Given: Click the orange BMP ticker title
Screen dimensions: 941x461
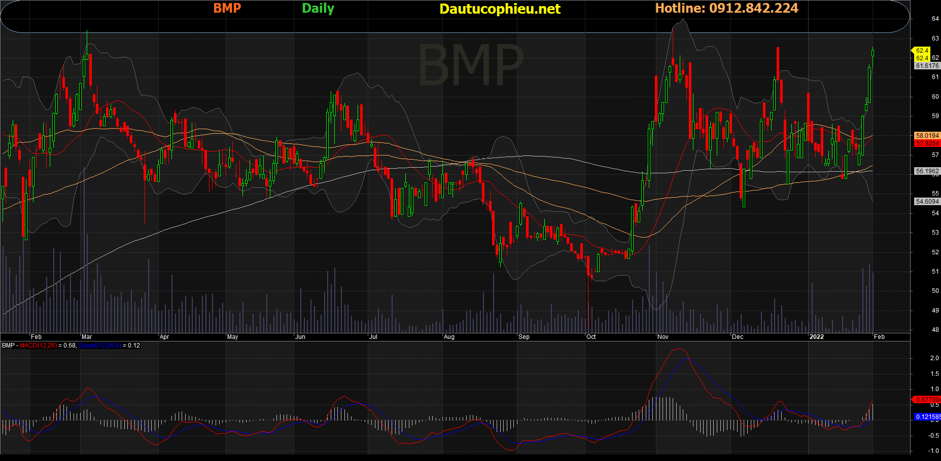Looking at the screenshot, I should pos(227,8).
